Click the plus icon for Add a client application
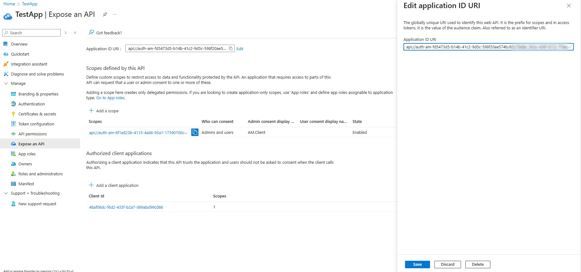 pos(91,185)
